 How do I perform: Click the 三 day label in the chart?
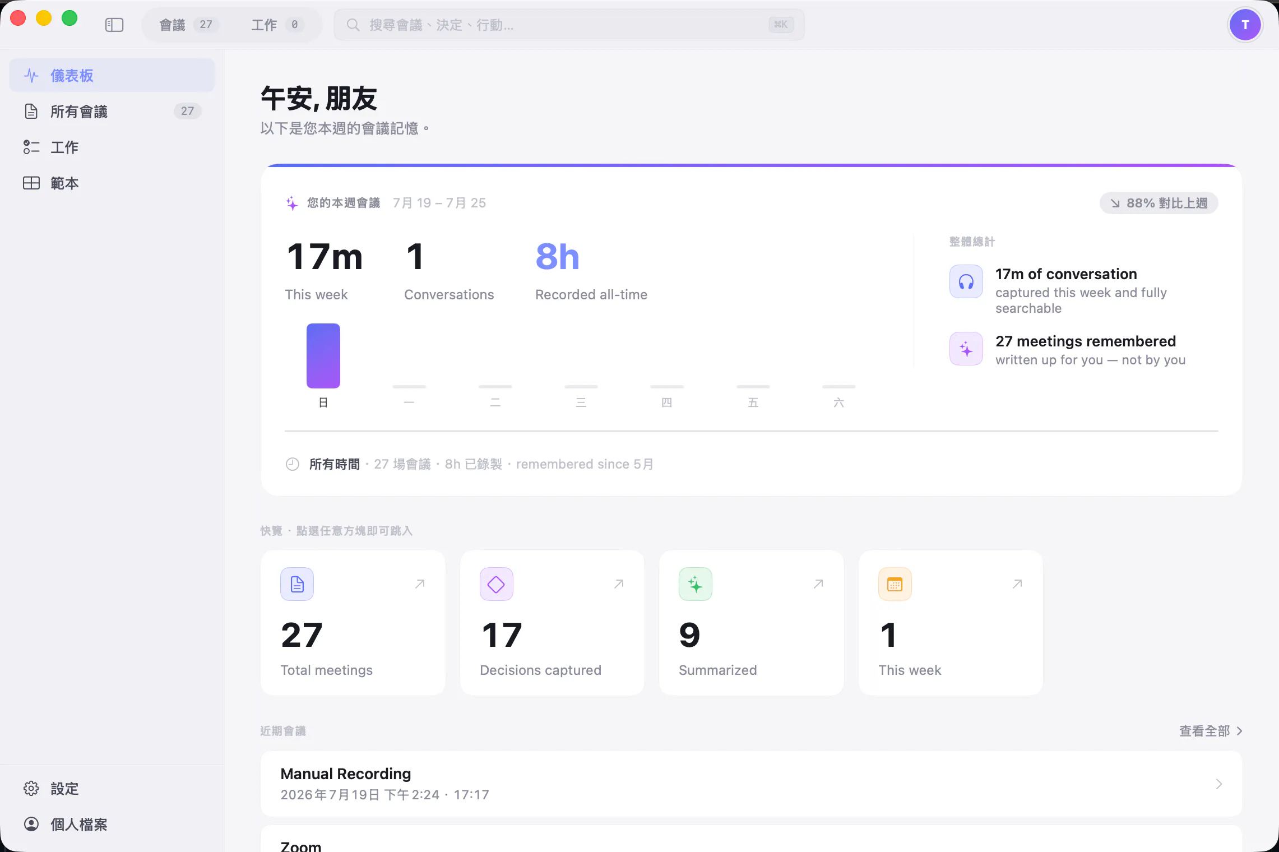click(x=581, y=402)
